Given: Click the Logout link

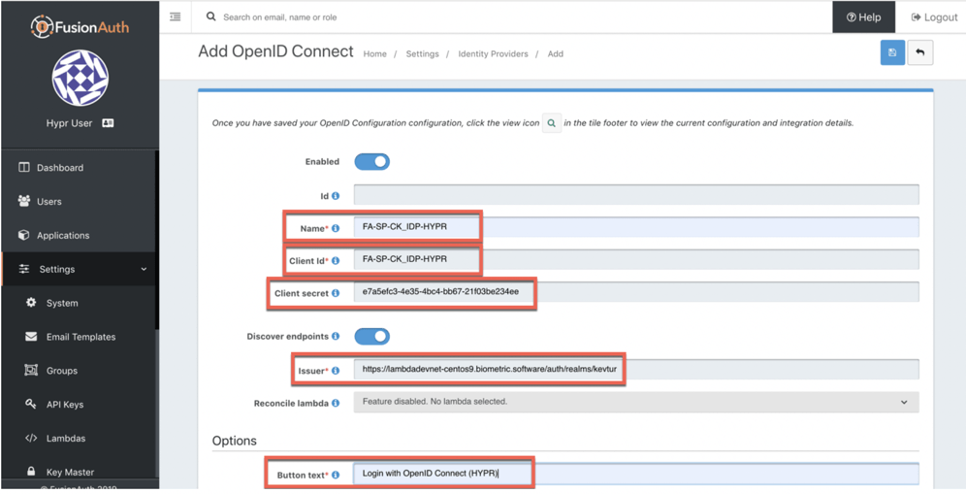Looking at the screenshot, I should [x=935, y=17].
